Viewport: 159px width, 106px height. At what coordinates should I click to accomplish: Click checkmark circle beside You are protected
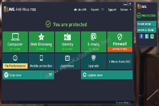pyautogui.click(x=48, y=24)
